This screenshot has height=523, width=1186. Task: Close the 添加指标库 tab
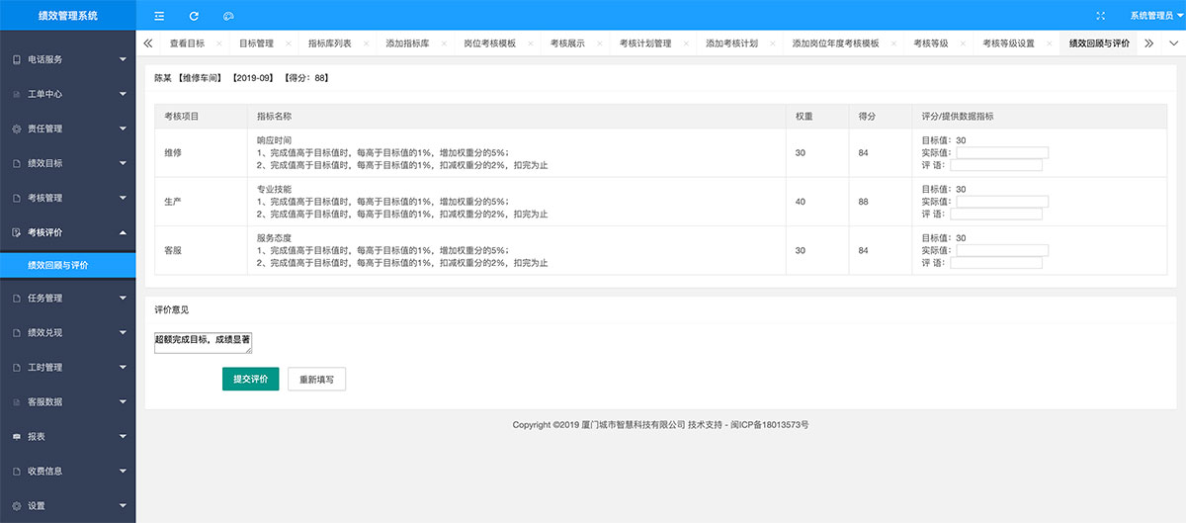[x=442, y=44]
